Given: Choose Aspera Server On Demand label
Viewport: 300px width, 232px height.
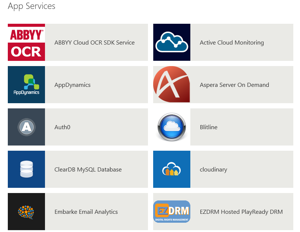Looking at the screenshot, I should pos(234,85).
